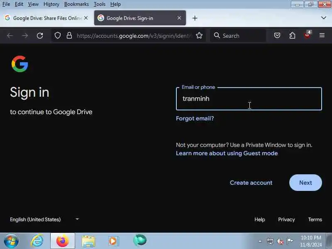Open the Extensions puzzle icon
Image resolution: width=332 pixels, height=249 pixels.
(x=292, y=35)
